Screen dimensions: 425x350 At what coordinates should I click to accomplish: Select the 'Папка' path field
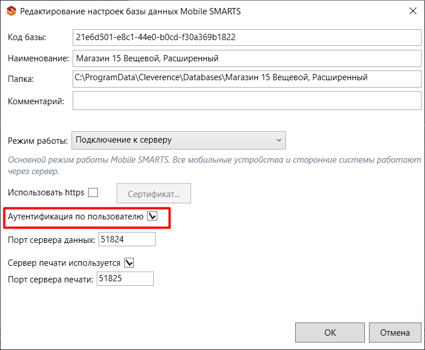(x=247, y=79)
